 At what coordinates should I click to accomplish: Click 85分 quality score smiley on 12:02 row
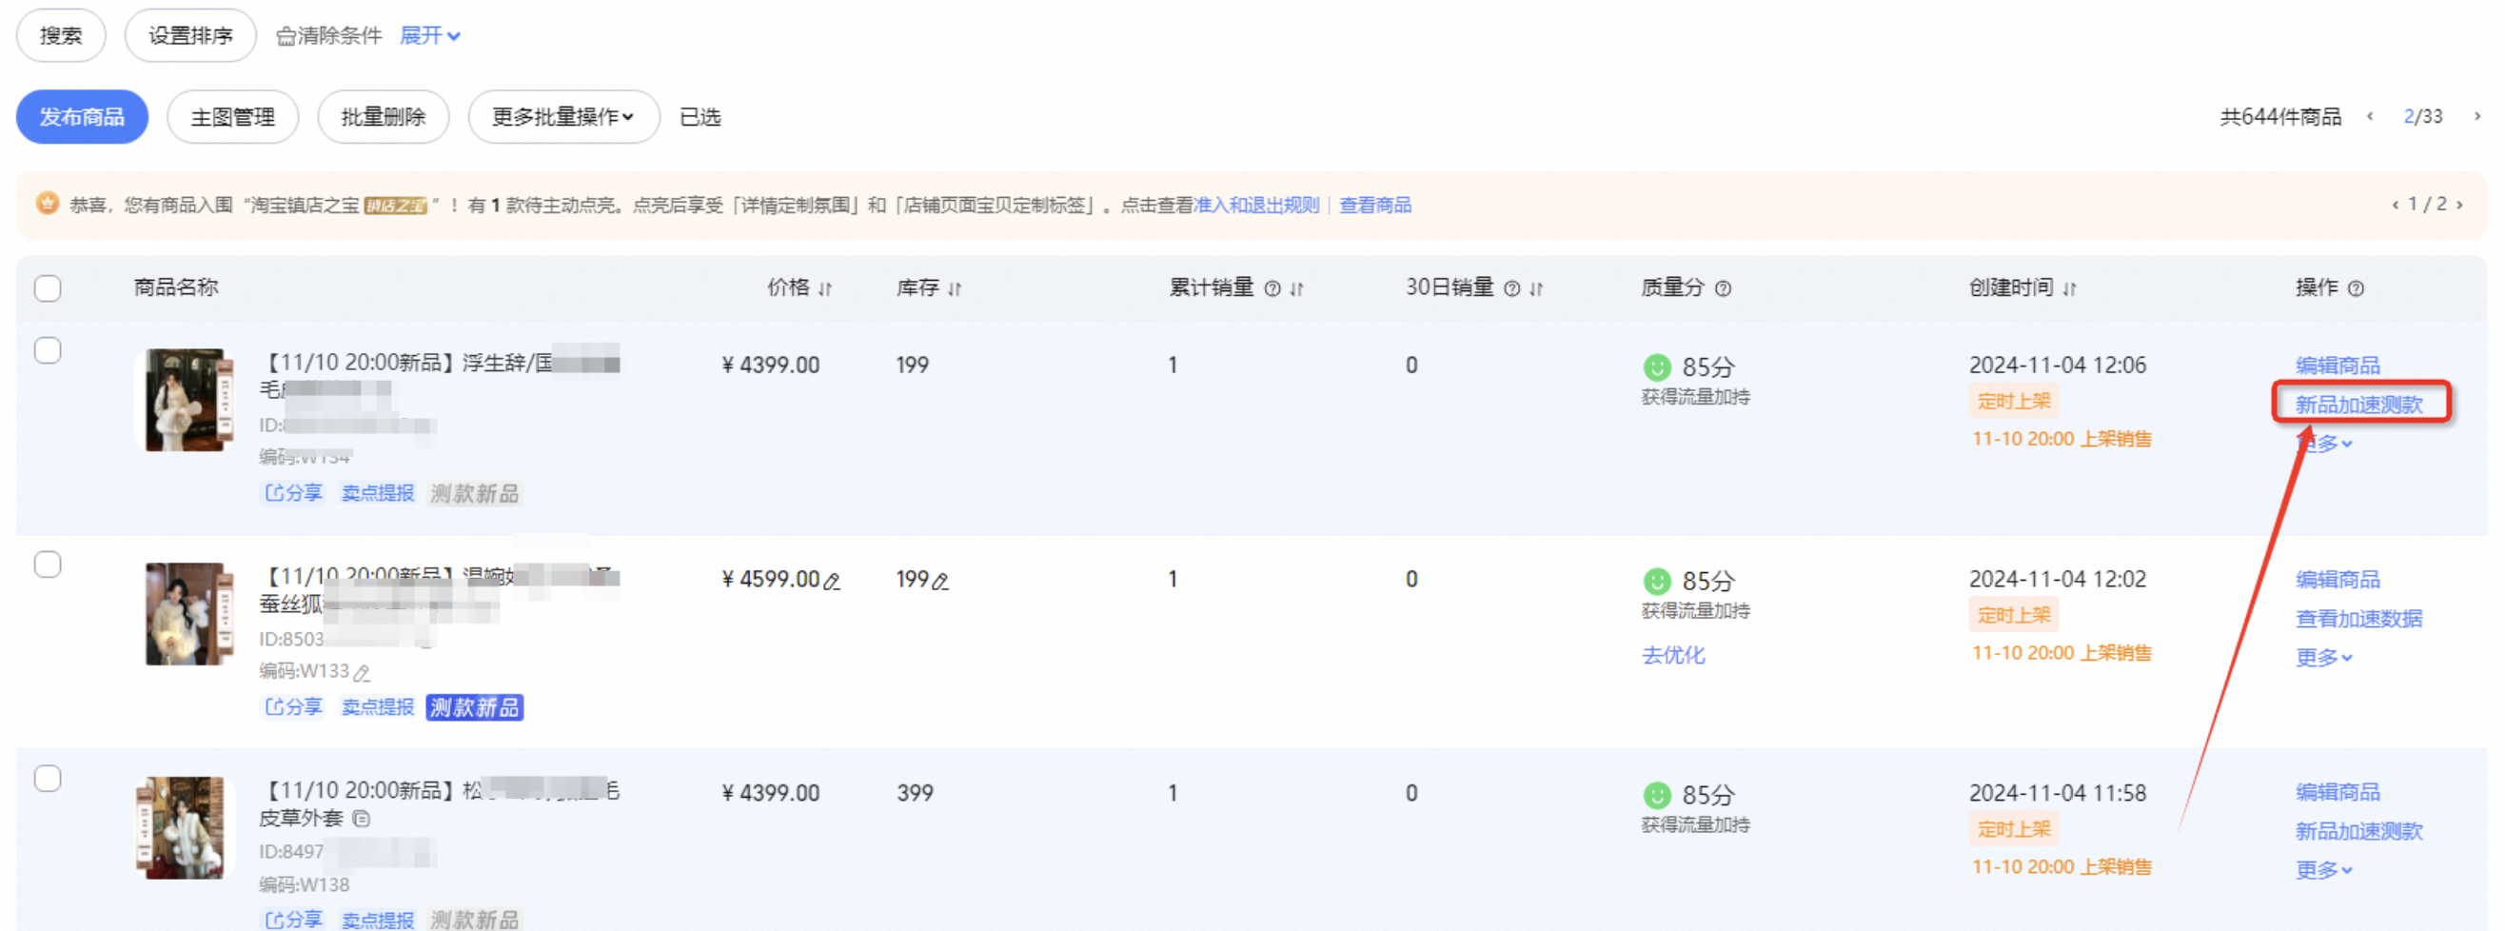pos(1657,581)
